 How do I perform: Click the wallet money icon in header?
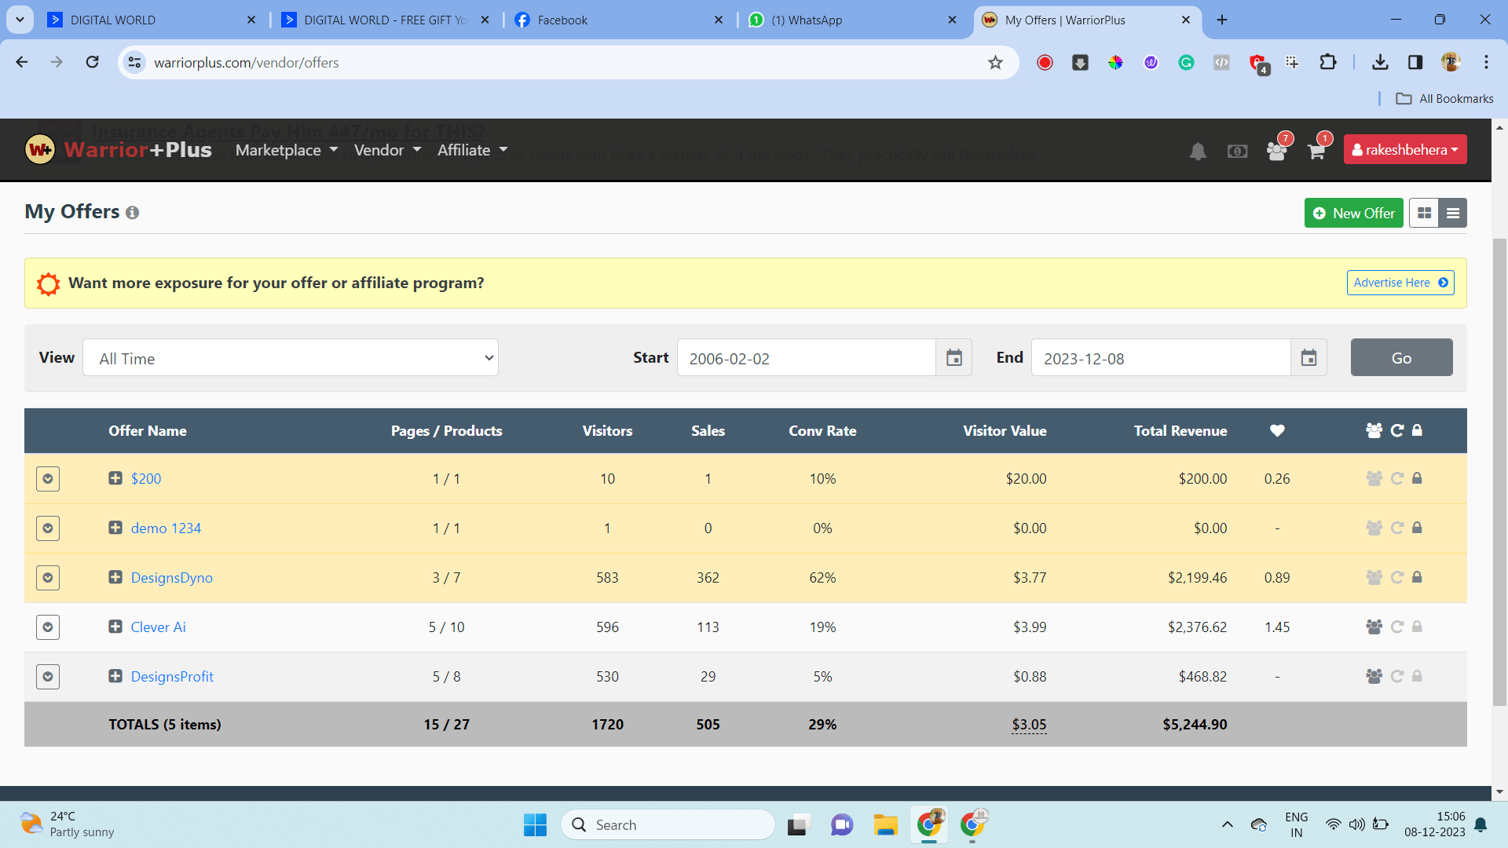(x=1237, y=151)
